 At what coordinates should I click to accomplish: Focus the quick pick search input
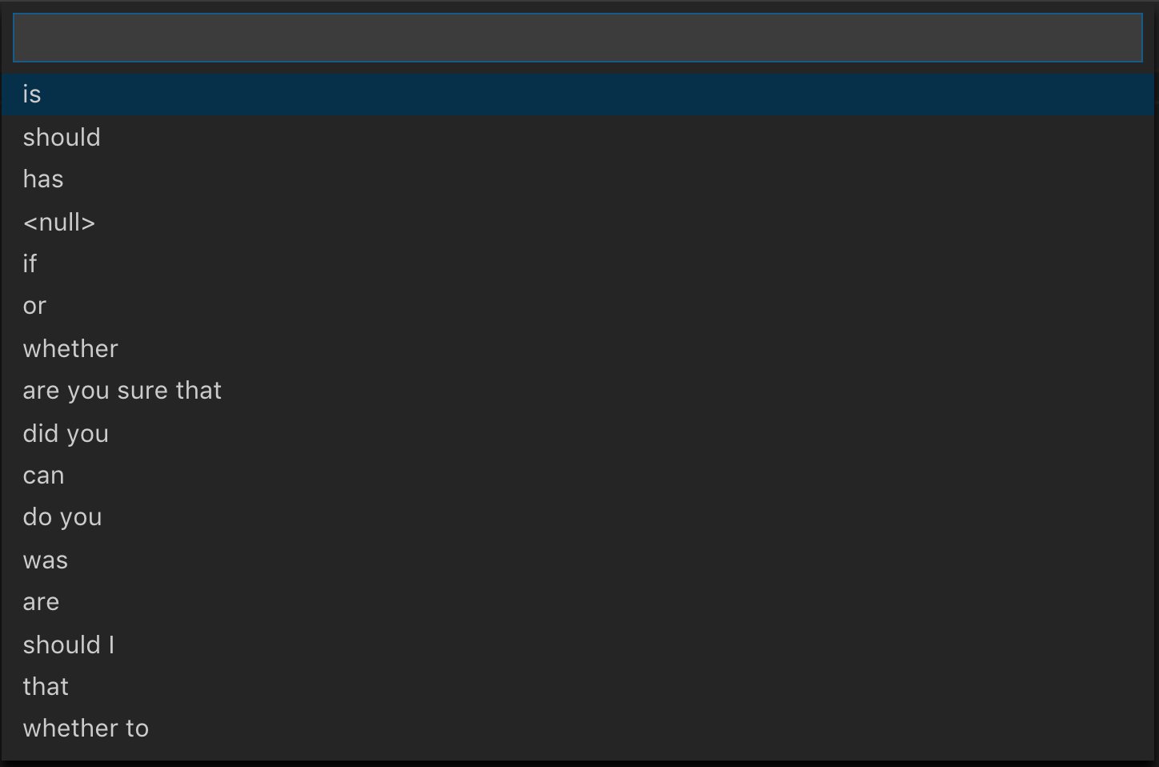[577, 38]
